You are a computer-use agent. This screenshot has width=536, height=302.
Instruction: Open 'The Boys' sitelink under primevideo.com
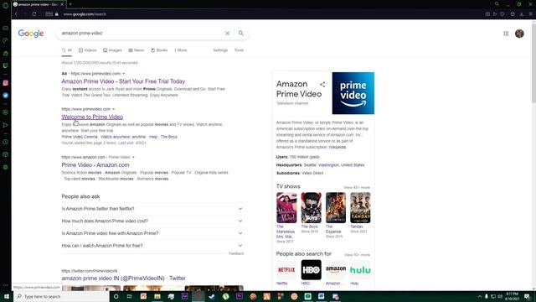pyautogui.click(x=169, y=137)
